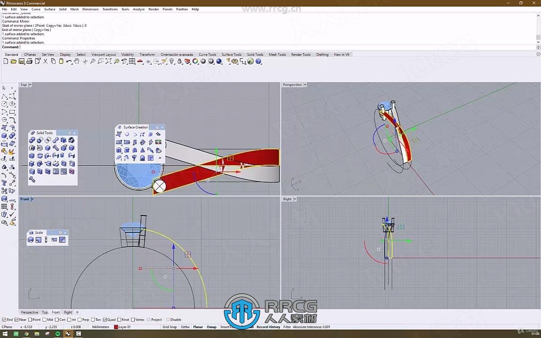The height and width of the screenshot is (338, 541).
Task: Toggle Grid Snap in the status bar
Action: coord(170,327)
